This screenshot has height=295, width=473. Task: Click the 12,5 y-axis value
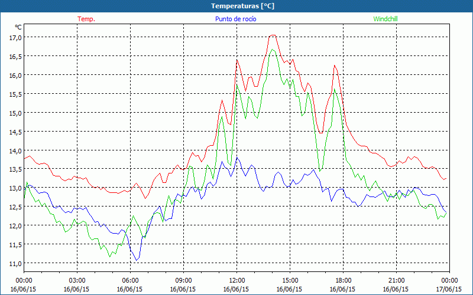click(x=17, y=207)
